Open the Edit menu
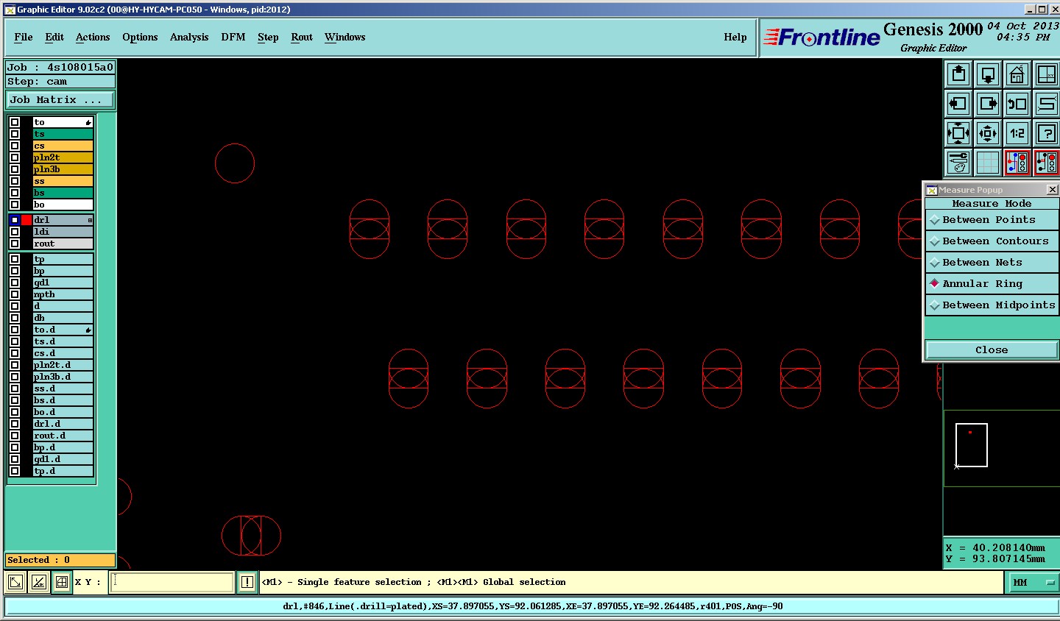This screenshot has height=621, width=1060. click(54, 38)
